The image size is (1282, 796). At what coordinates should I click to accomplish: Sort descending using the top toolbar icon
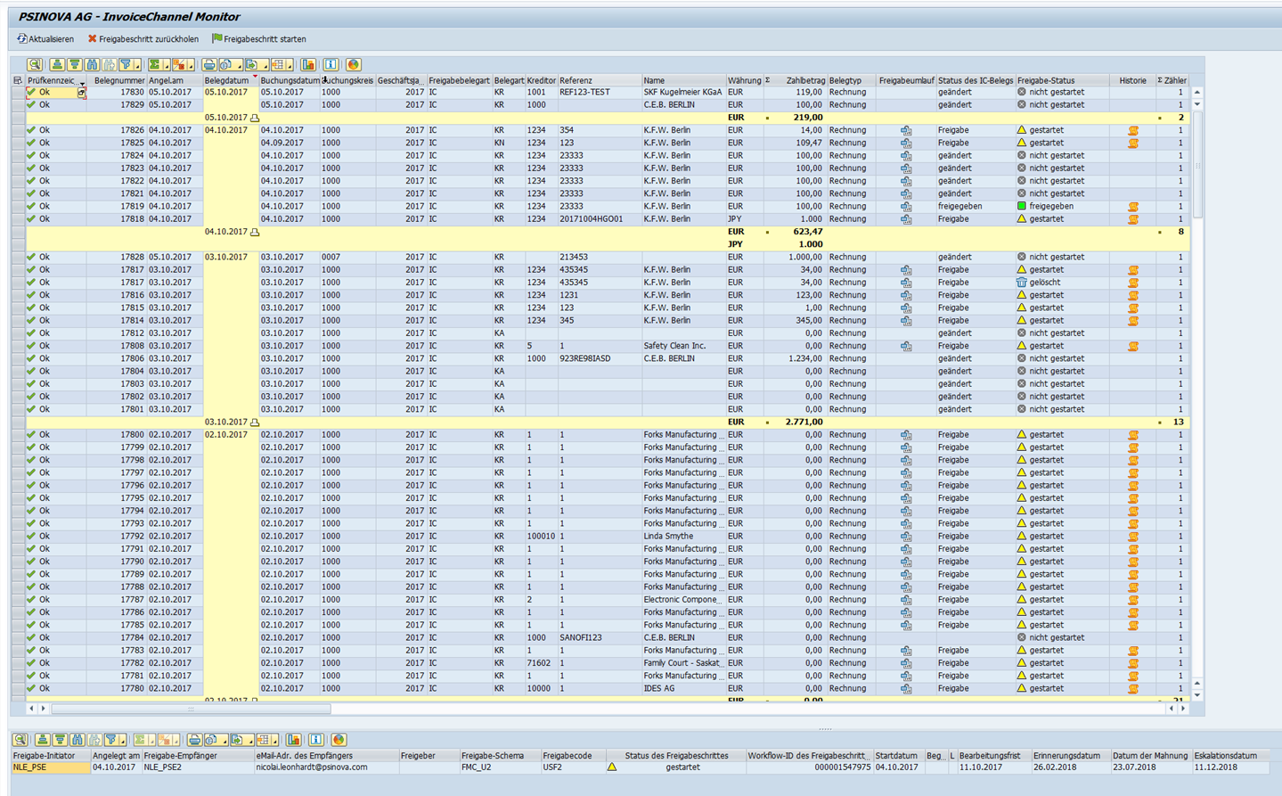point(74,65)
